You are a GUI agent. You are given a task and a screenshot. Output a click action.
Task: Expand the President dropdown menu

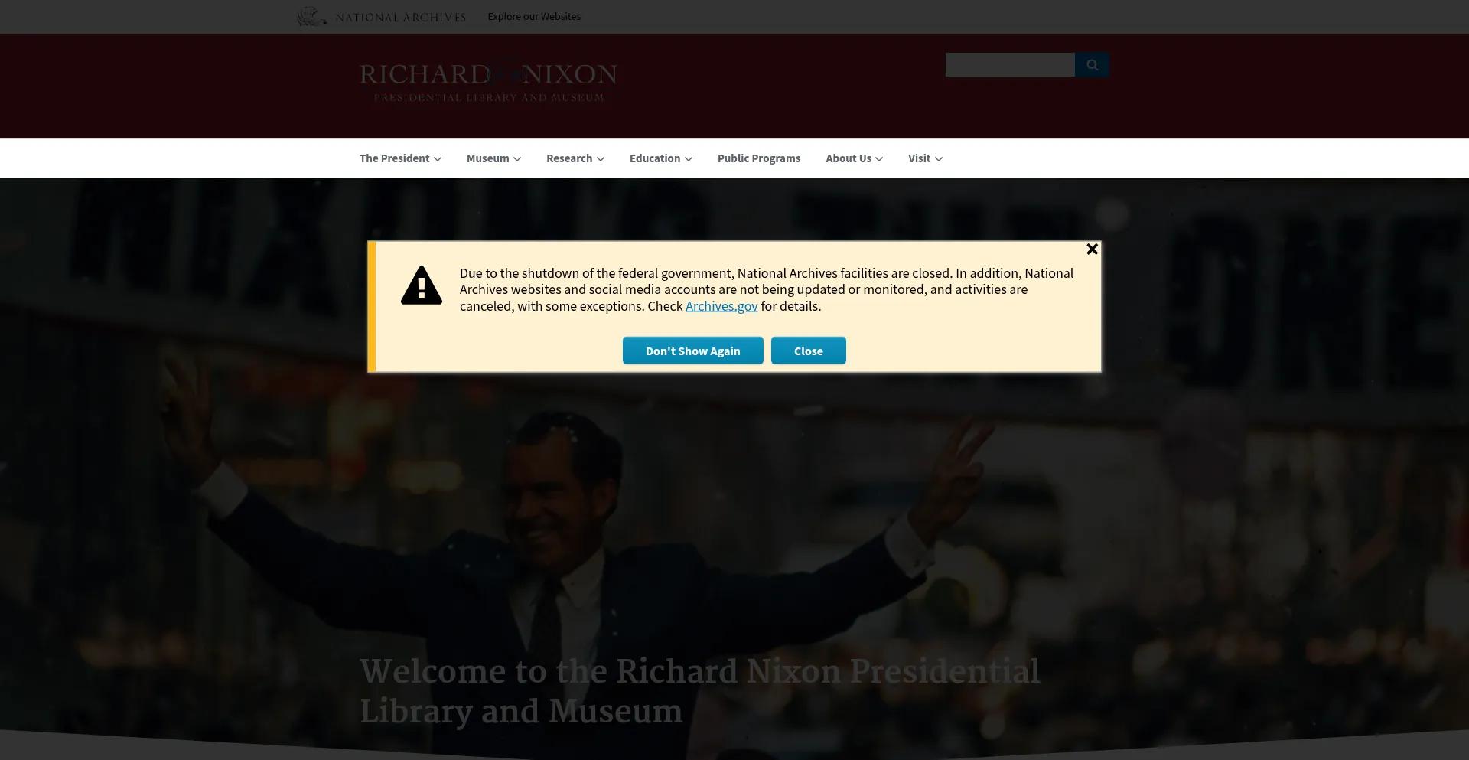400,158
